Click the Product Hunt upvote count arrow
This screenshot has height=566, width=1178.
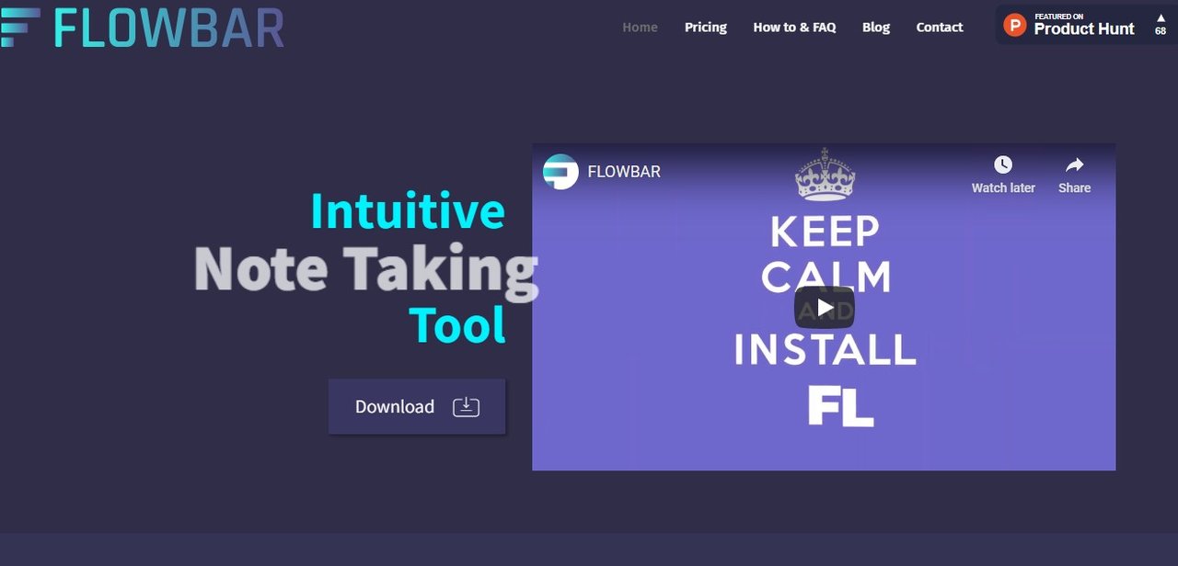(1161, 17)
